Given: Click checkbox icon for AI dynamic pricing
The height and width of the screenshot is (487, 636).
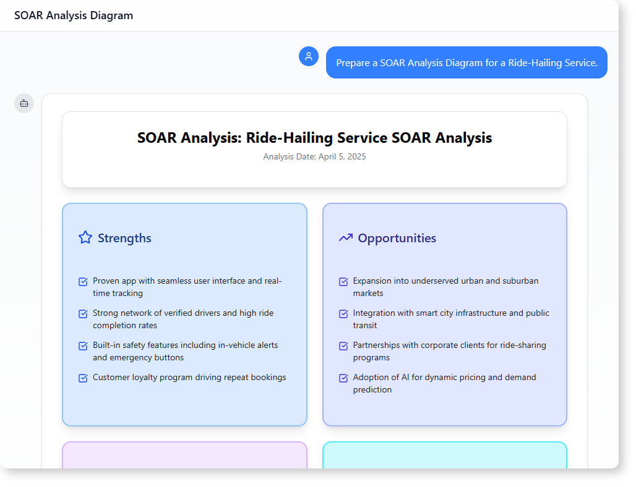Looking at the screenshot, I should tap(343, 378).
